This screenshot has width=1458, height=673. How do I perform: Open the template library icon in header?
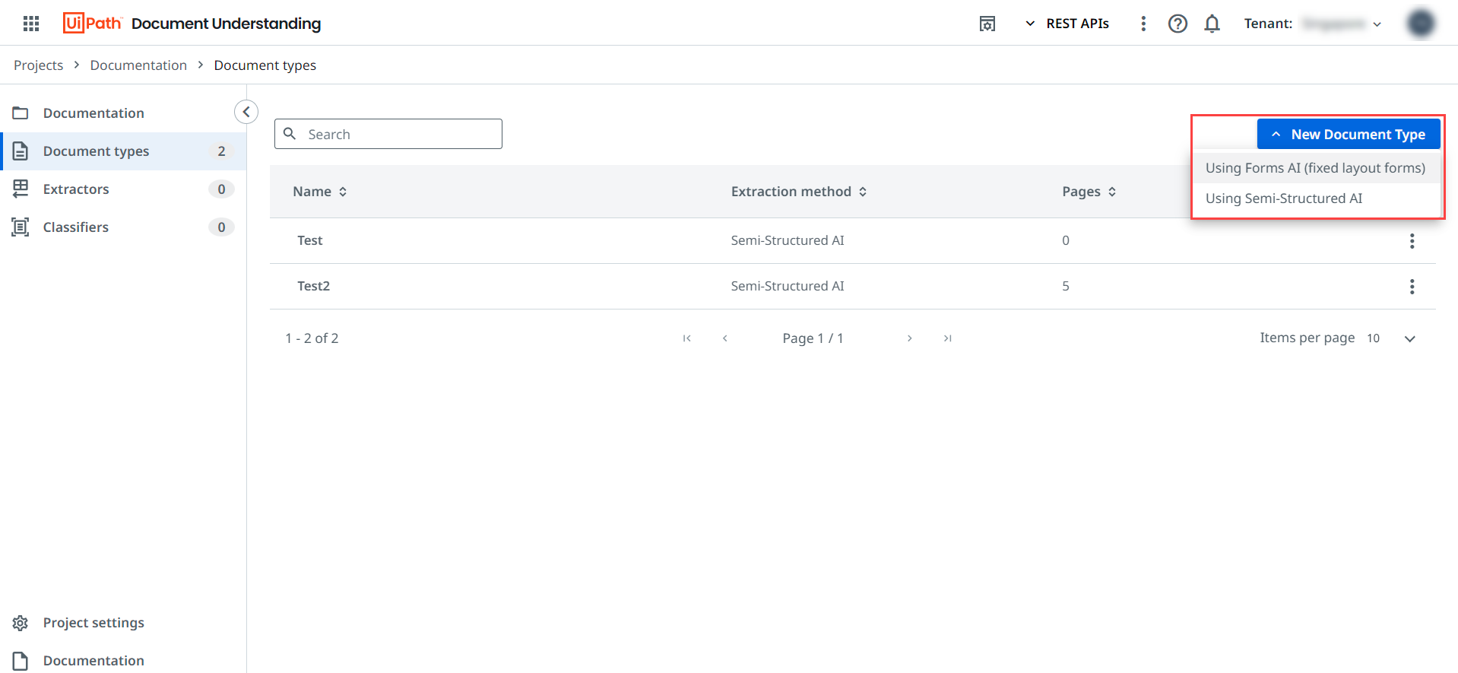tap(987, 24)
